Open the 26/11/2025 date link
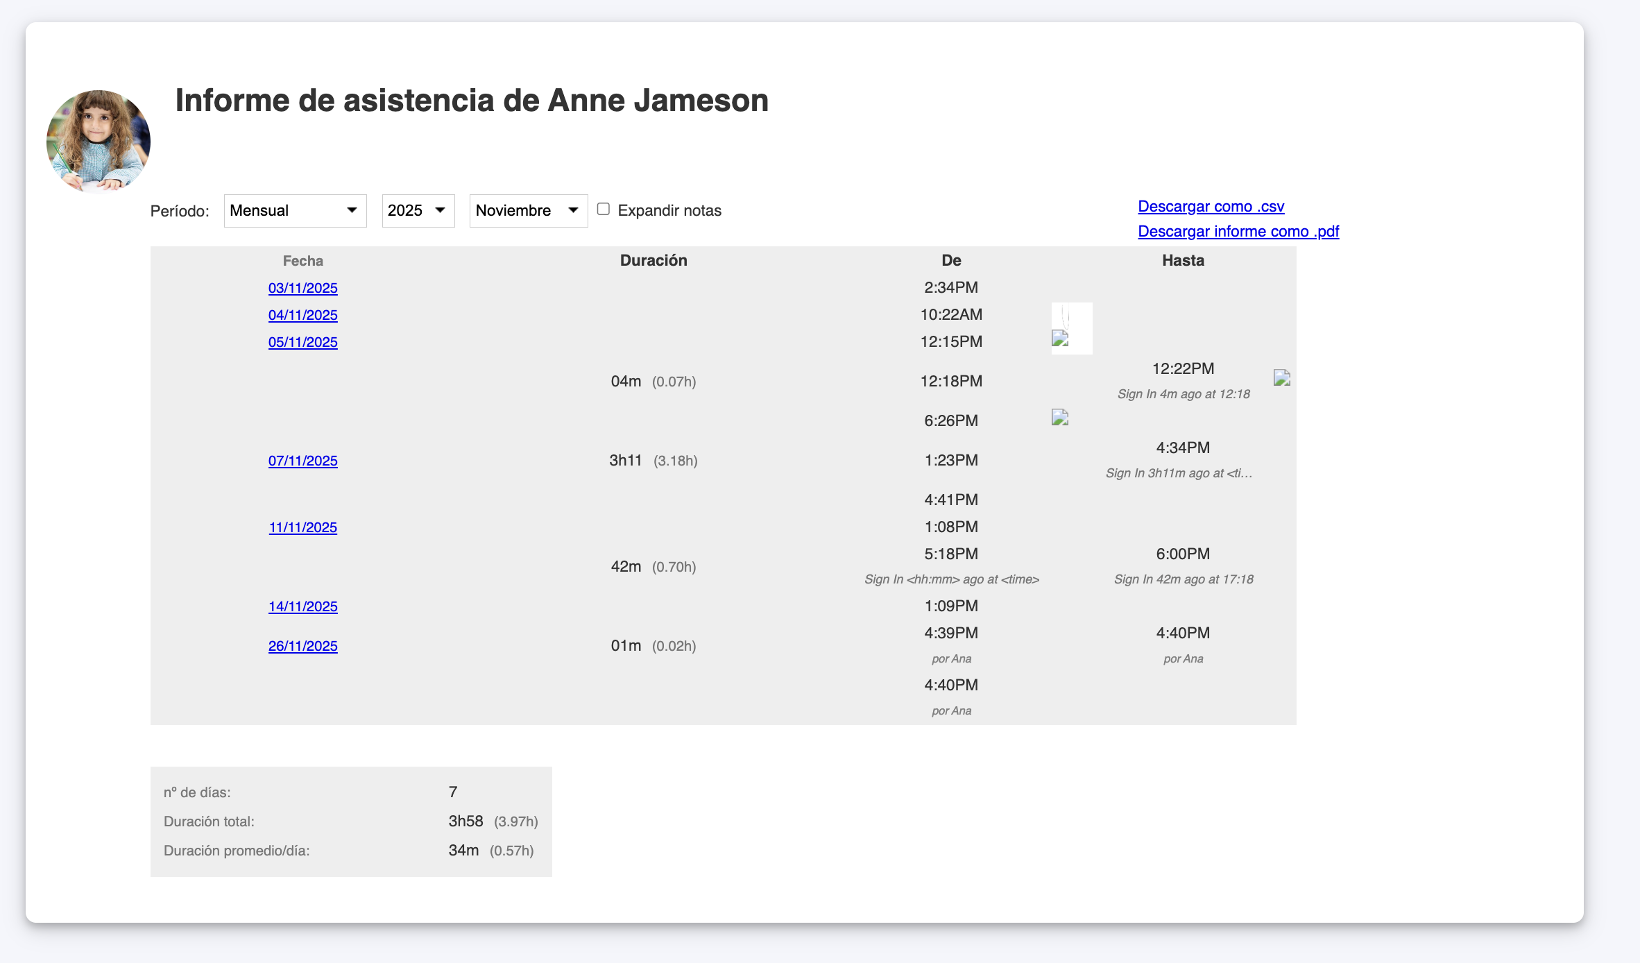 302,646
